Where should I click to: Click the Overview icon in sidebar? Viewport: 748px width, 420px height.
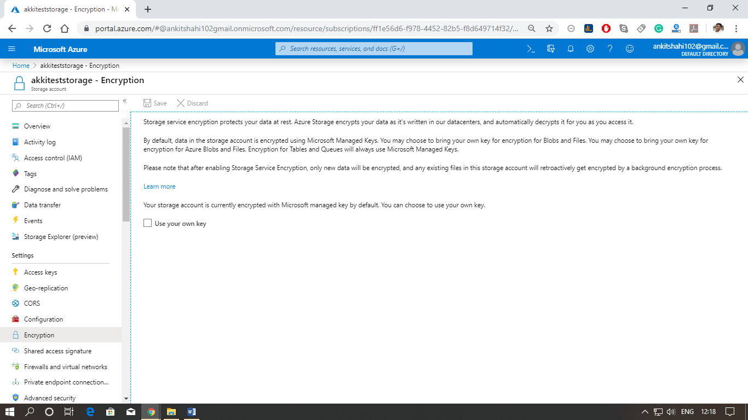pos(16,126)
